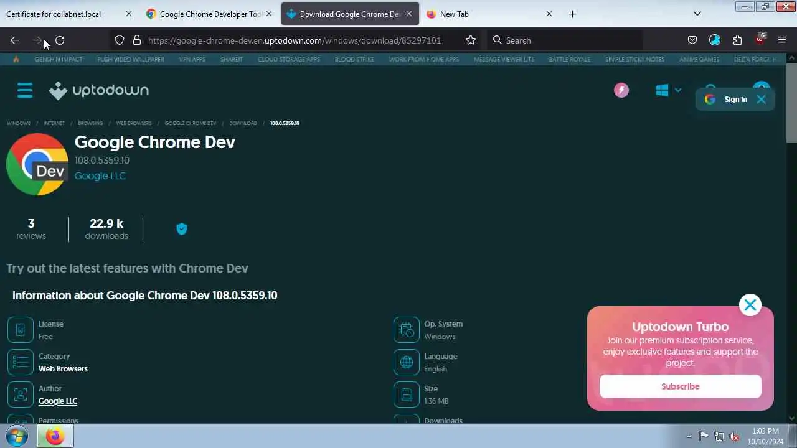Open GENSHIN IMPACT trending link
The image size is (797, 448).
[x=59, y=60]
